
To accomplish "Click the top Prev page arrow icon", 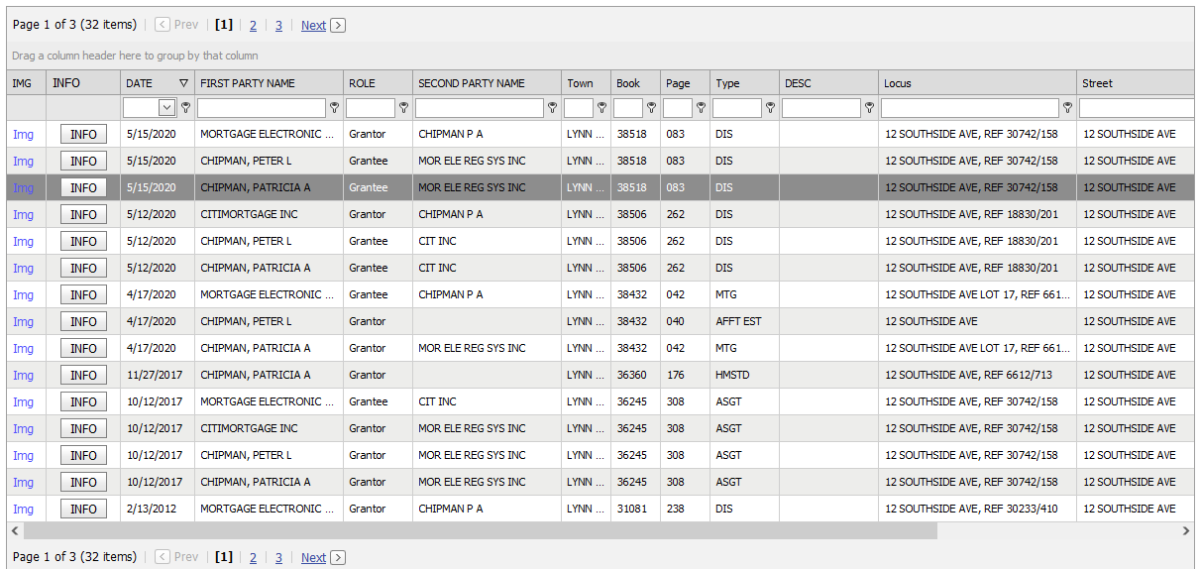I will click(x=164, y=25).
